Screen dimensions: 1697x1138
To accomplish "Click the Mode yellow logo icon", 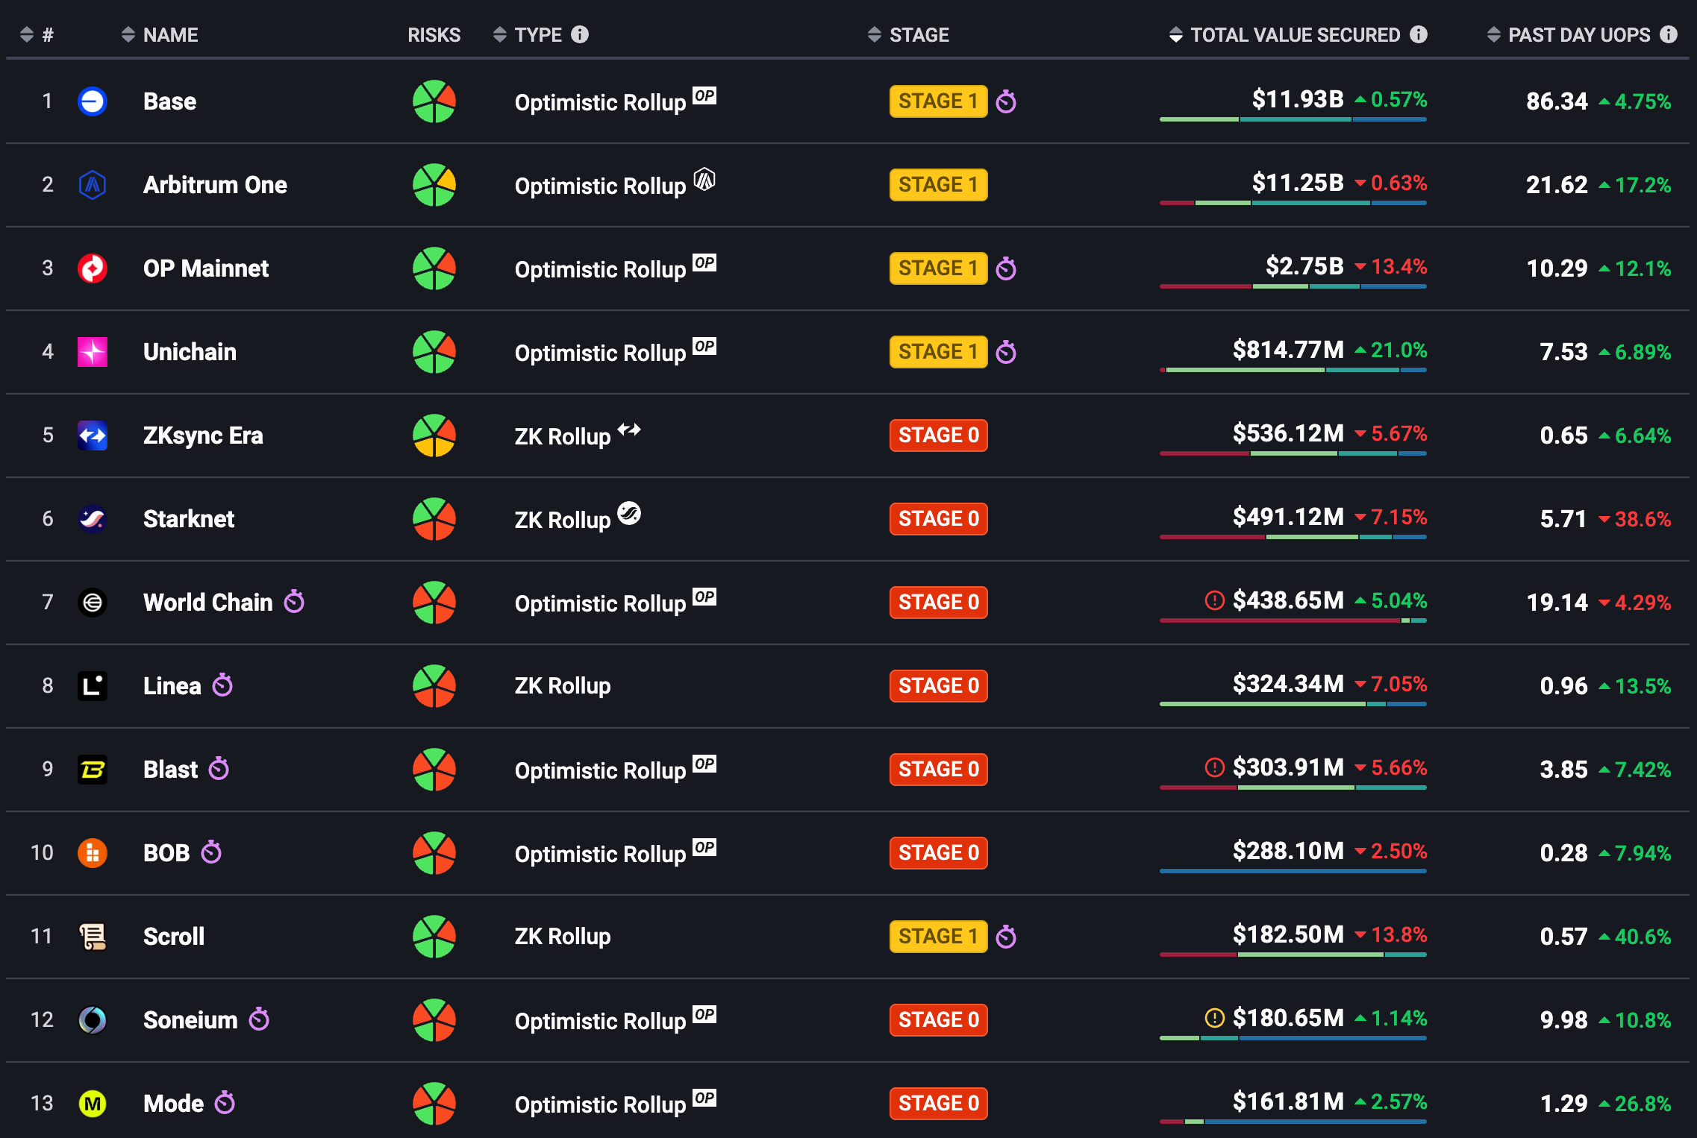I will (x=93, y=1104).
